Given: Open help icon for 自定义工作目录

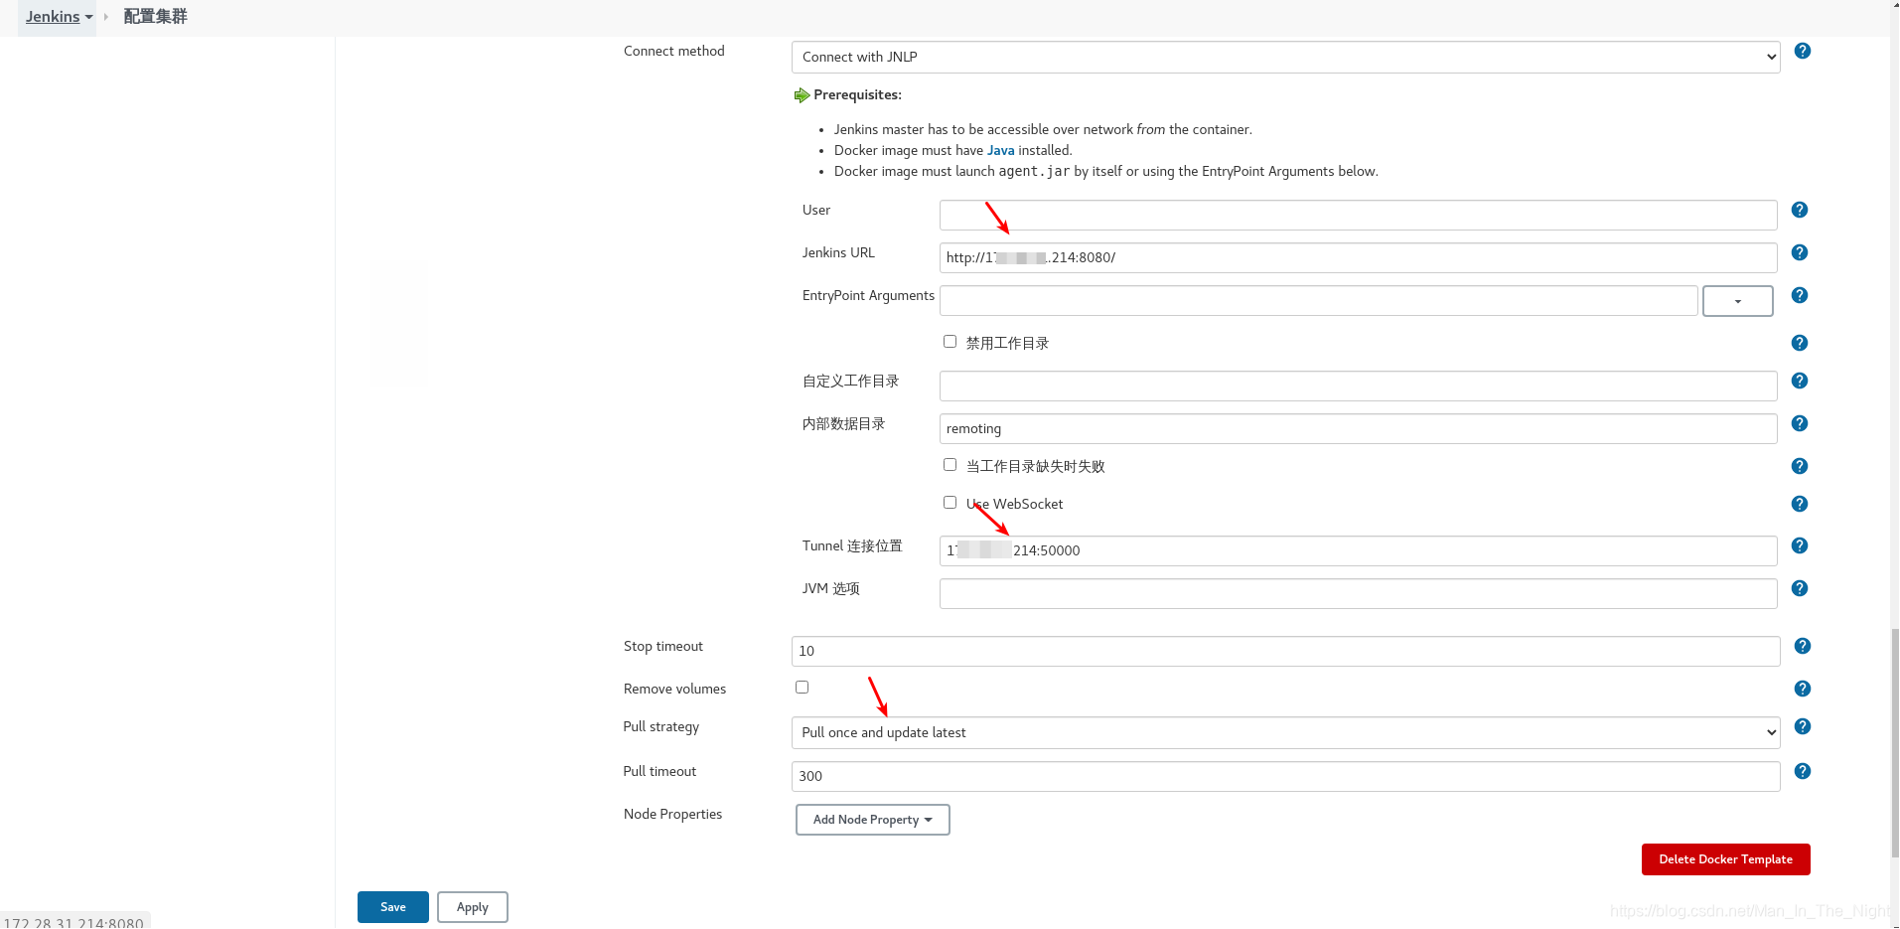Looking at the screenshot, I should tap(1800, 381).
